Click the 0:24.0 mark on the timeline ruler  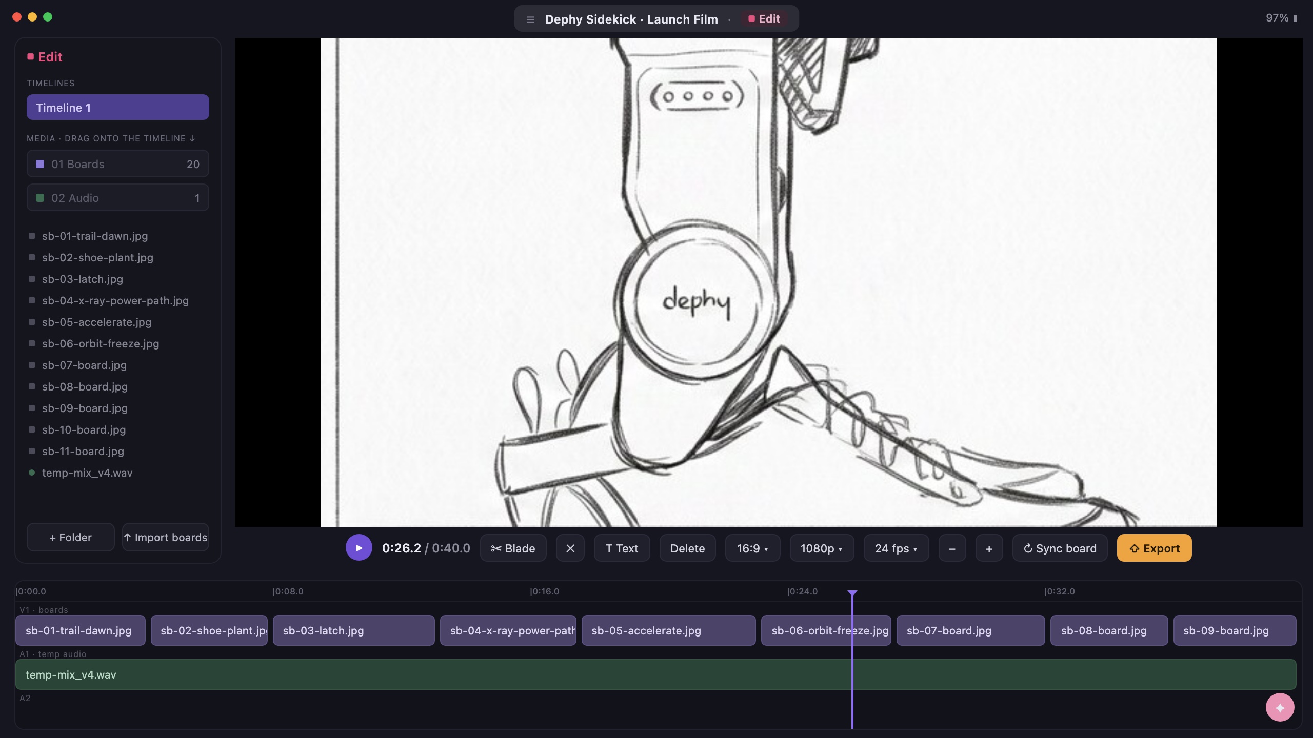coord(803,591)
